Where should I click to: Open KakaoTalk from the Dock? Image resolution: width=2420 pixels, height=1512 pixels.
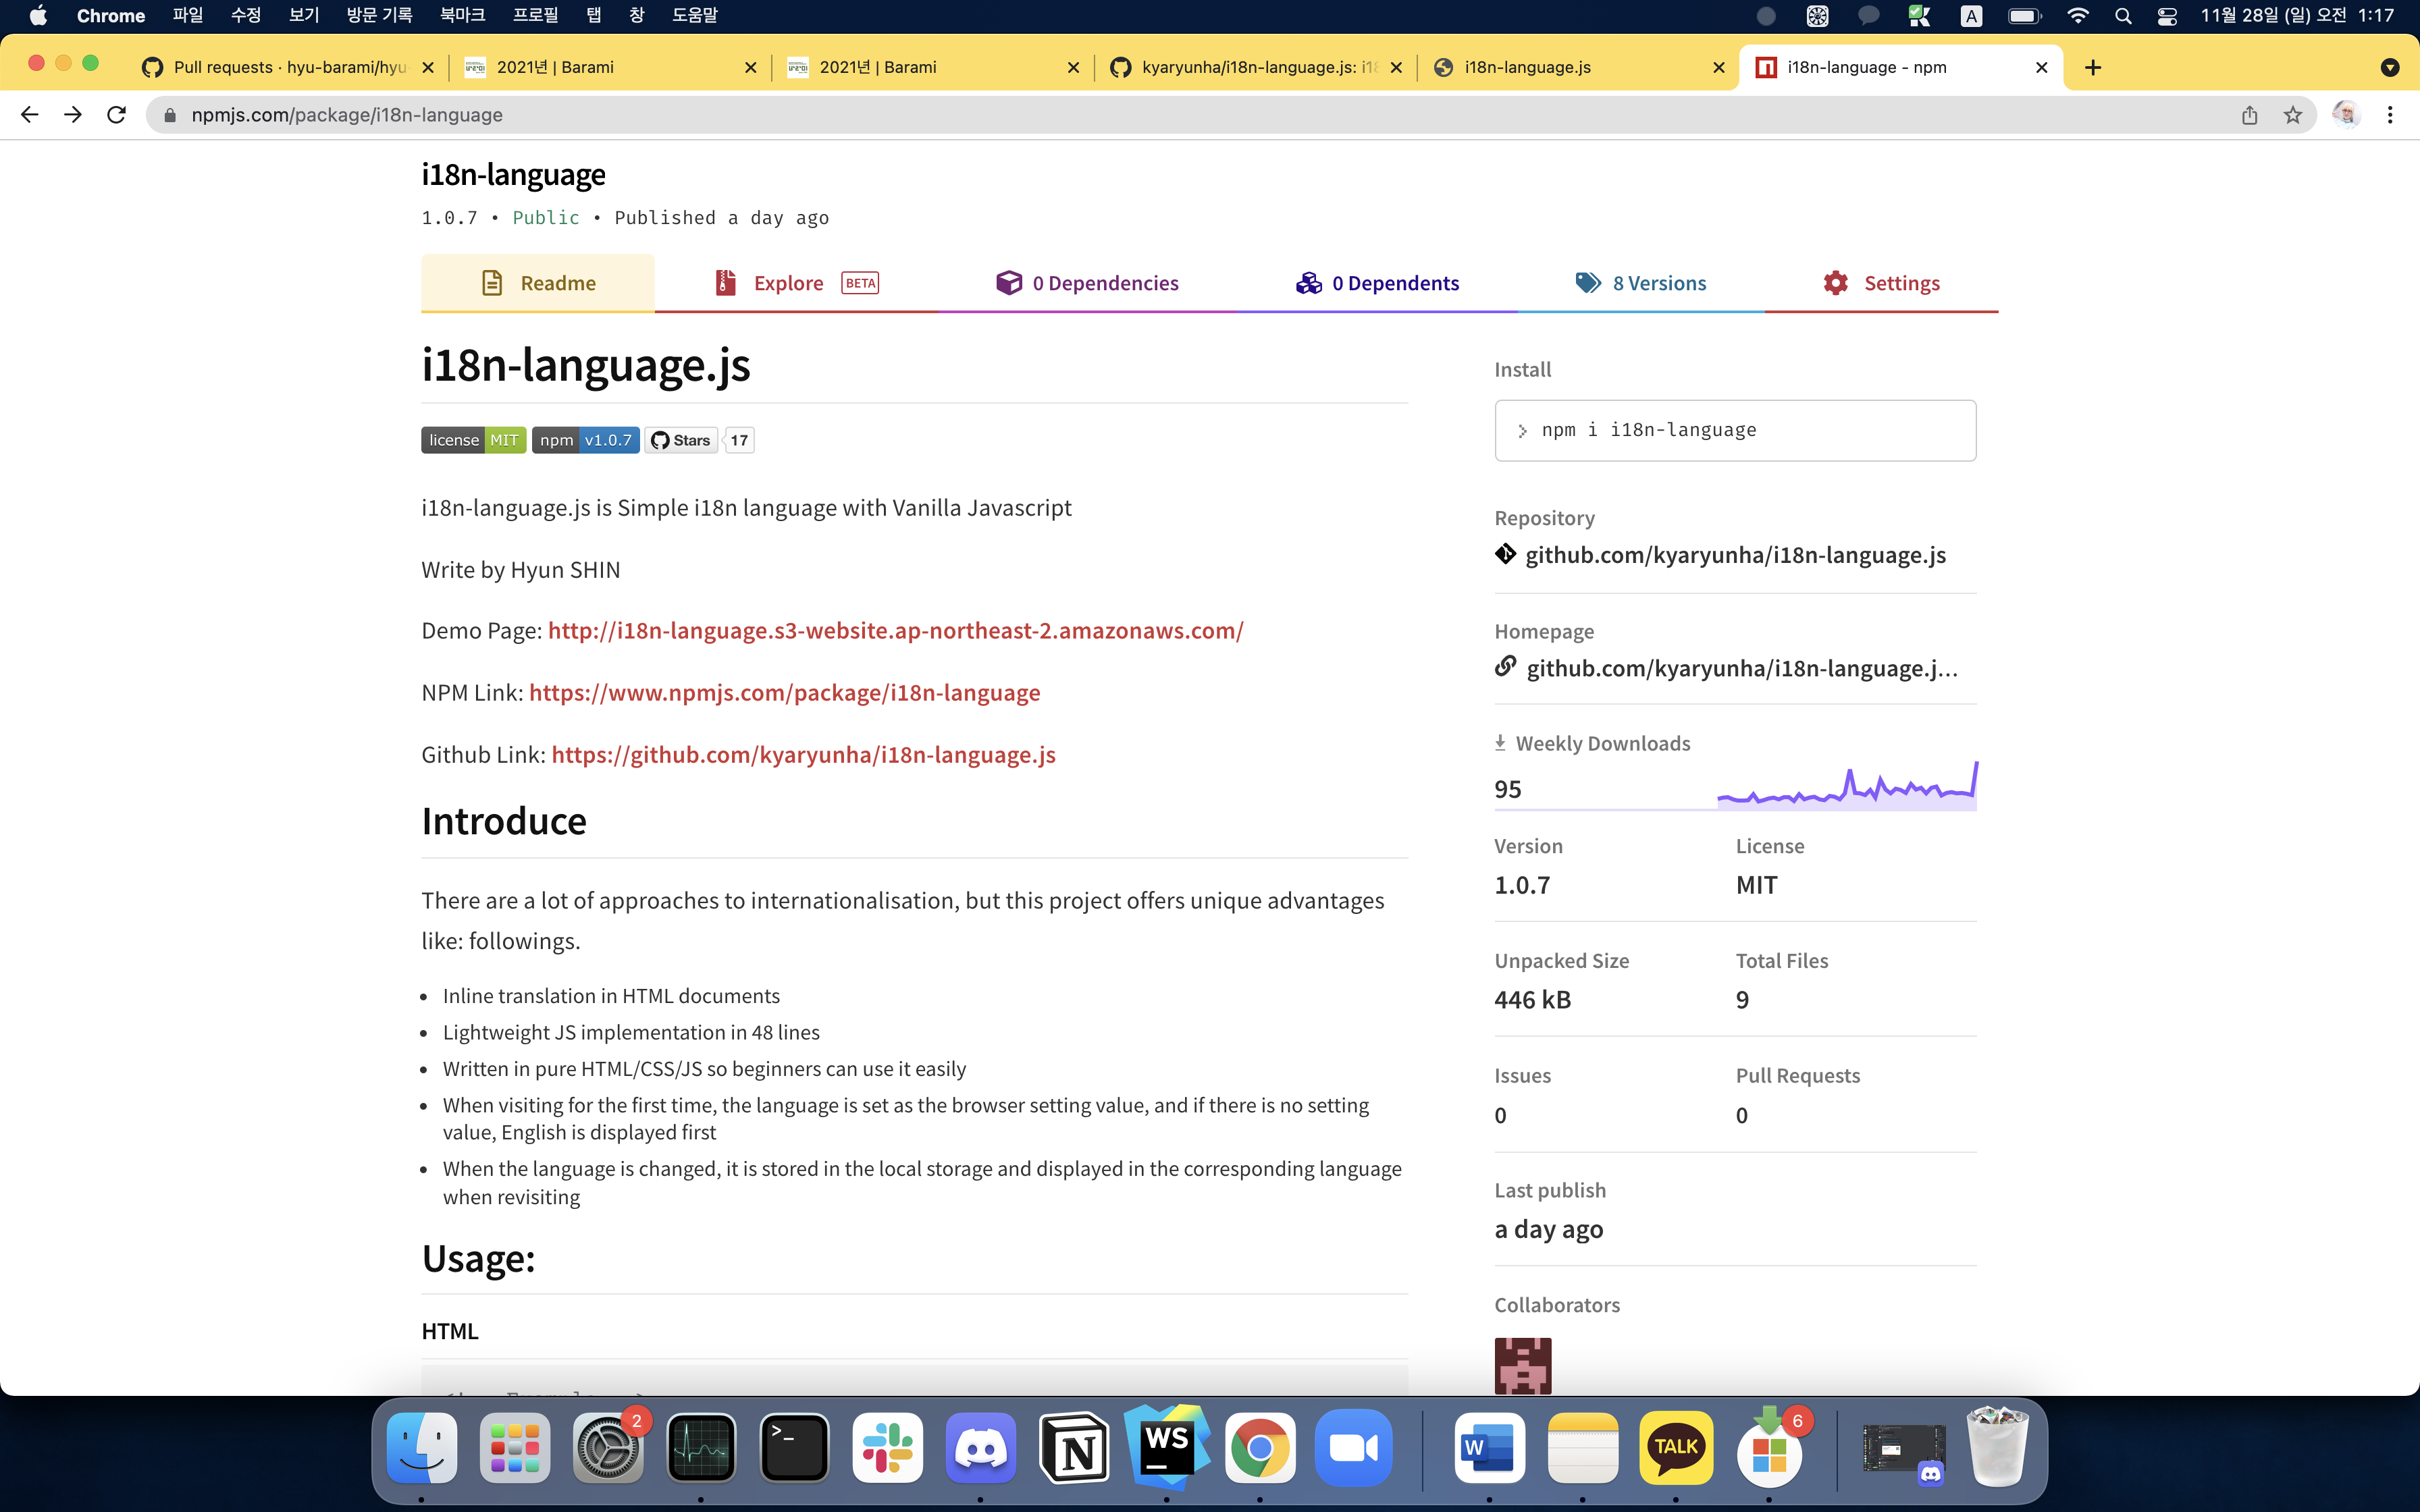coord(1675,1447)
